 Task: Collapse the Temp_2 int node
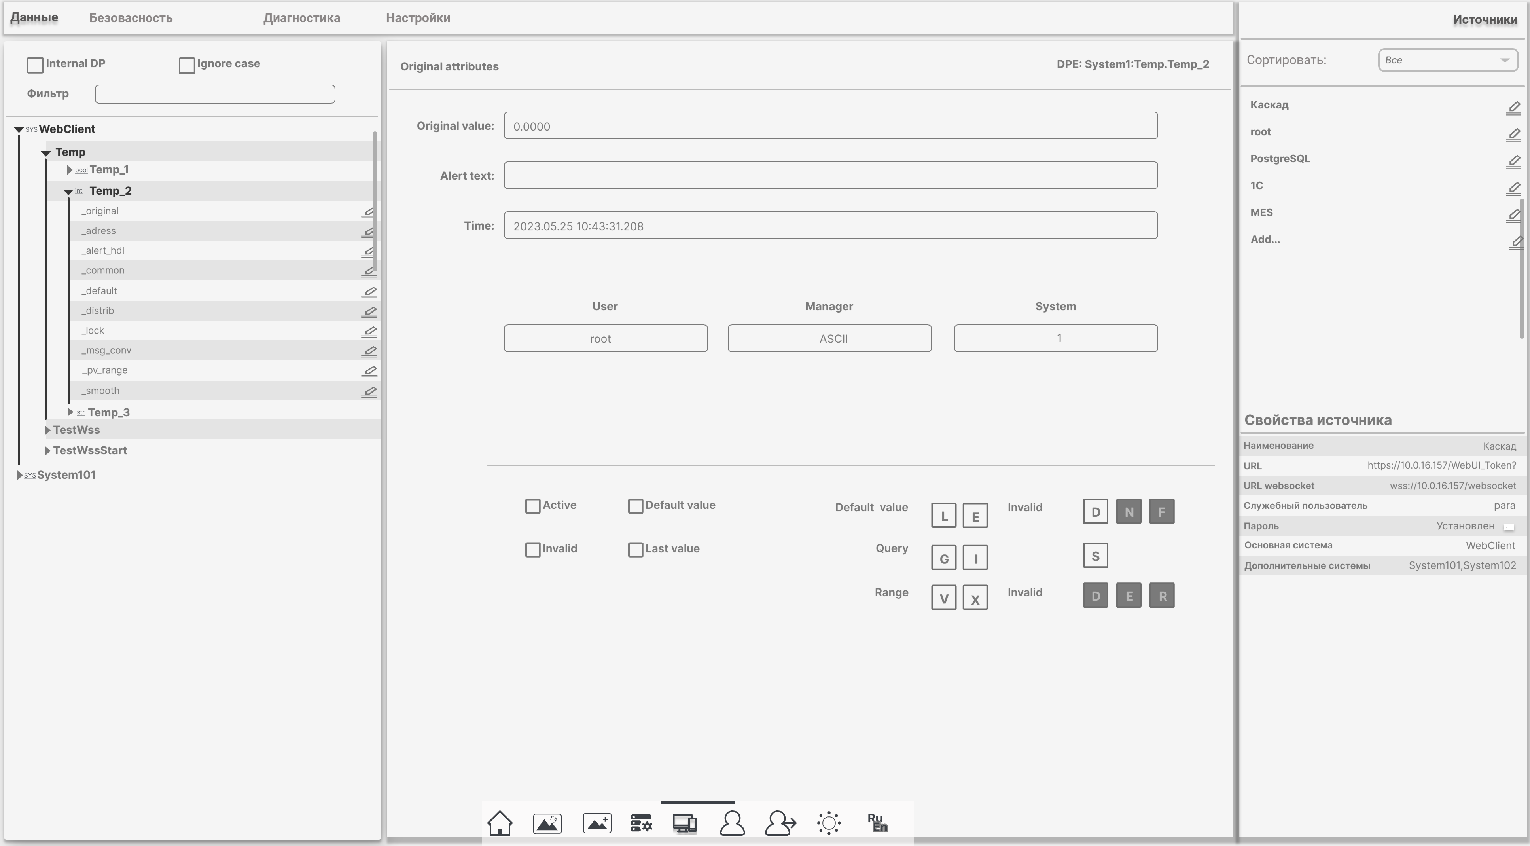coord(68,191)
